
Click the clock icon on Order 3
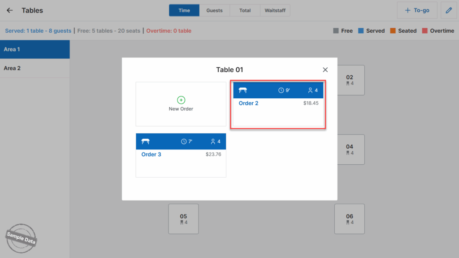[184, 141]
